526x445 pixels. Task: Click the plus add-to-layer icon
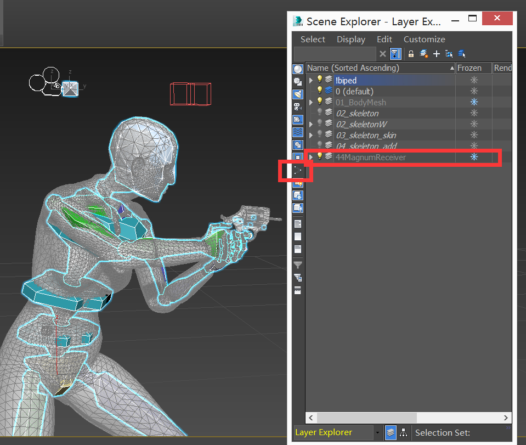click(x=437, y=54)
